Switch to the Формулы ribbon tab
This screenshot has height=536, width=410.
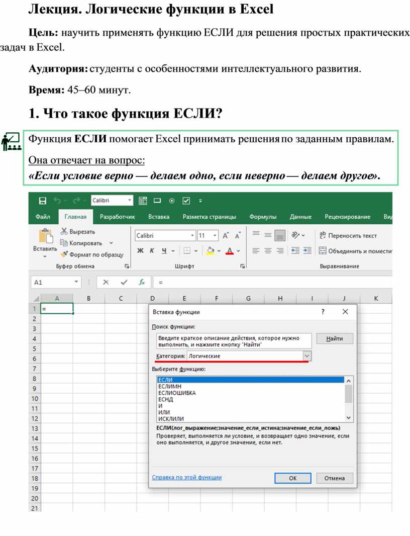[263, 217]
